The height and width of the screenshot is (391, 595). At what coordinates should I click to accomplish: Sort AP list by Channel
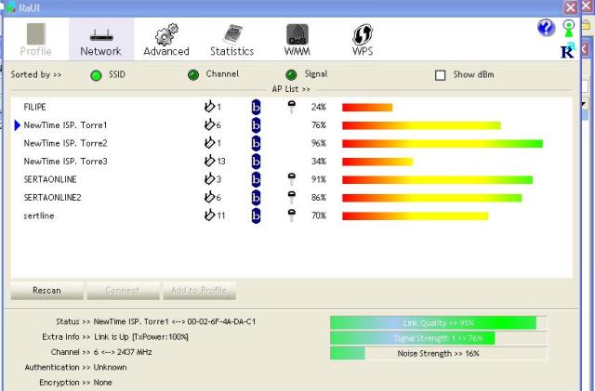pos(193,75)
